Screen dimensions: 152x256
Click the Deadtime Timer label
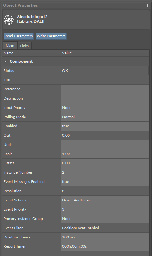[x=17, y=237]
